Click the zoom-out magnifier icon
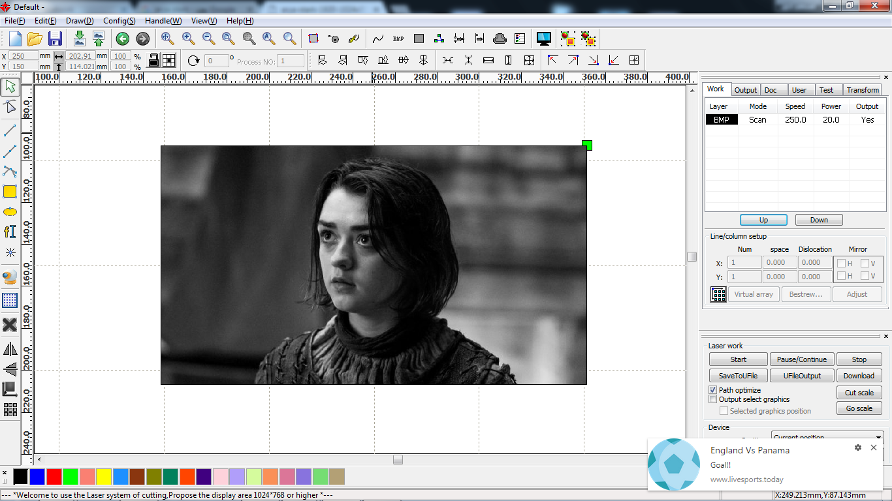 point(208,38)
